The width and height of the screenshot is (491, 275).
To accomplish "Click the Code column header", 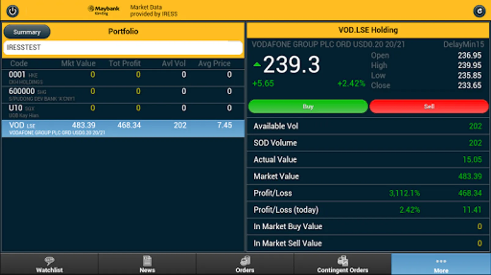I will pos(19,64).
